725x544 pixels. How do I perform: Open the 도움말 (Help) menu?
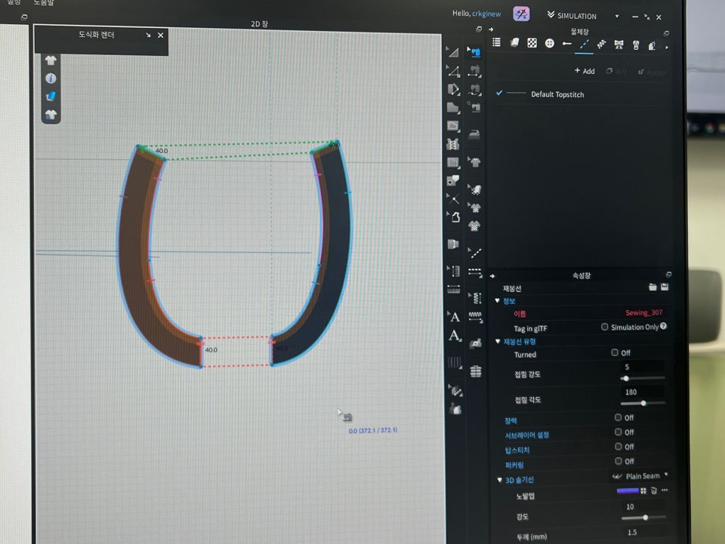coord(43,3)
